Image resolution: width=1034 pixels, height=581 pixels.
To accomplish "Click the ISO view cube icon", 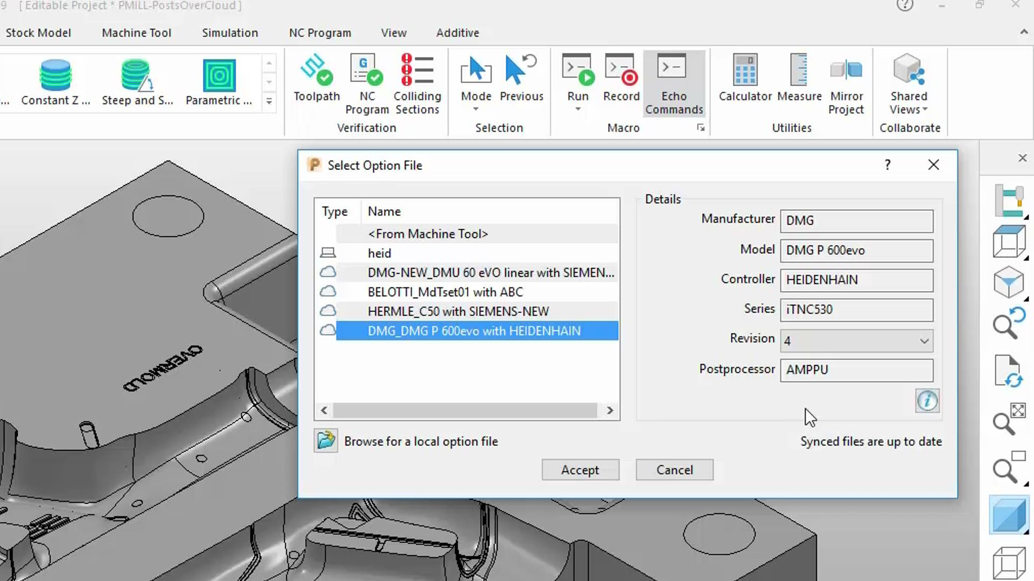I will (1009, 282).
